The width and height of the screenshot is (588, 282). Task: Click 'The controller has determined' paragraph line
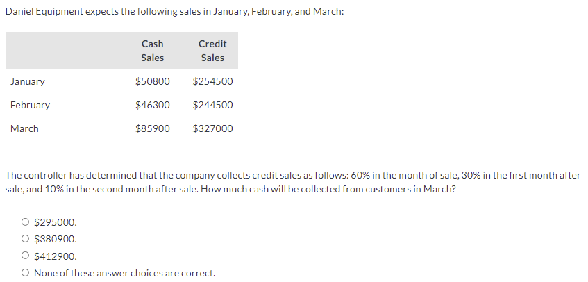(293, 175)
